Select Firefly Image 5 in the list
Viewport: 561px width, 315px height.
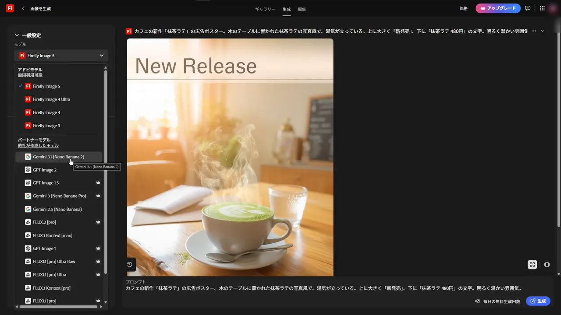pyautogui.click(x=59, y=86)
